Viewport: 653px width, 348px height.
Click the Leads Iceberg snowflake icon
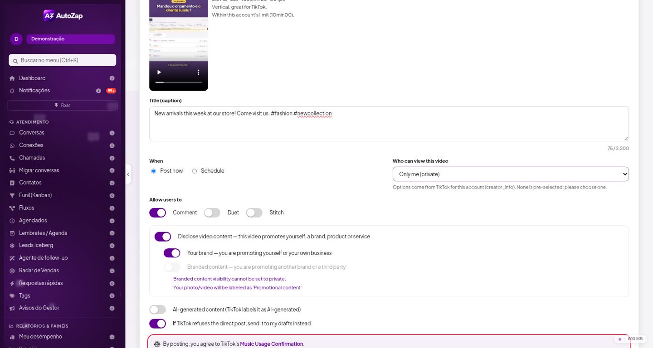[12, 246]
